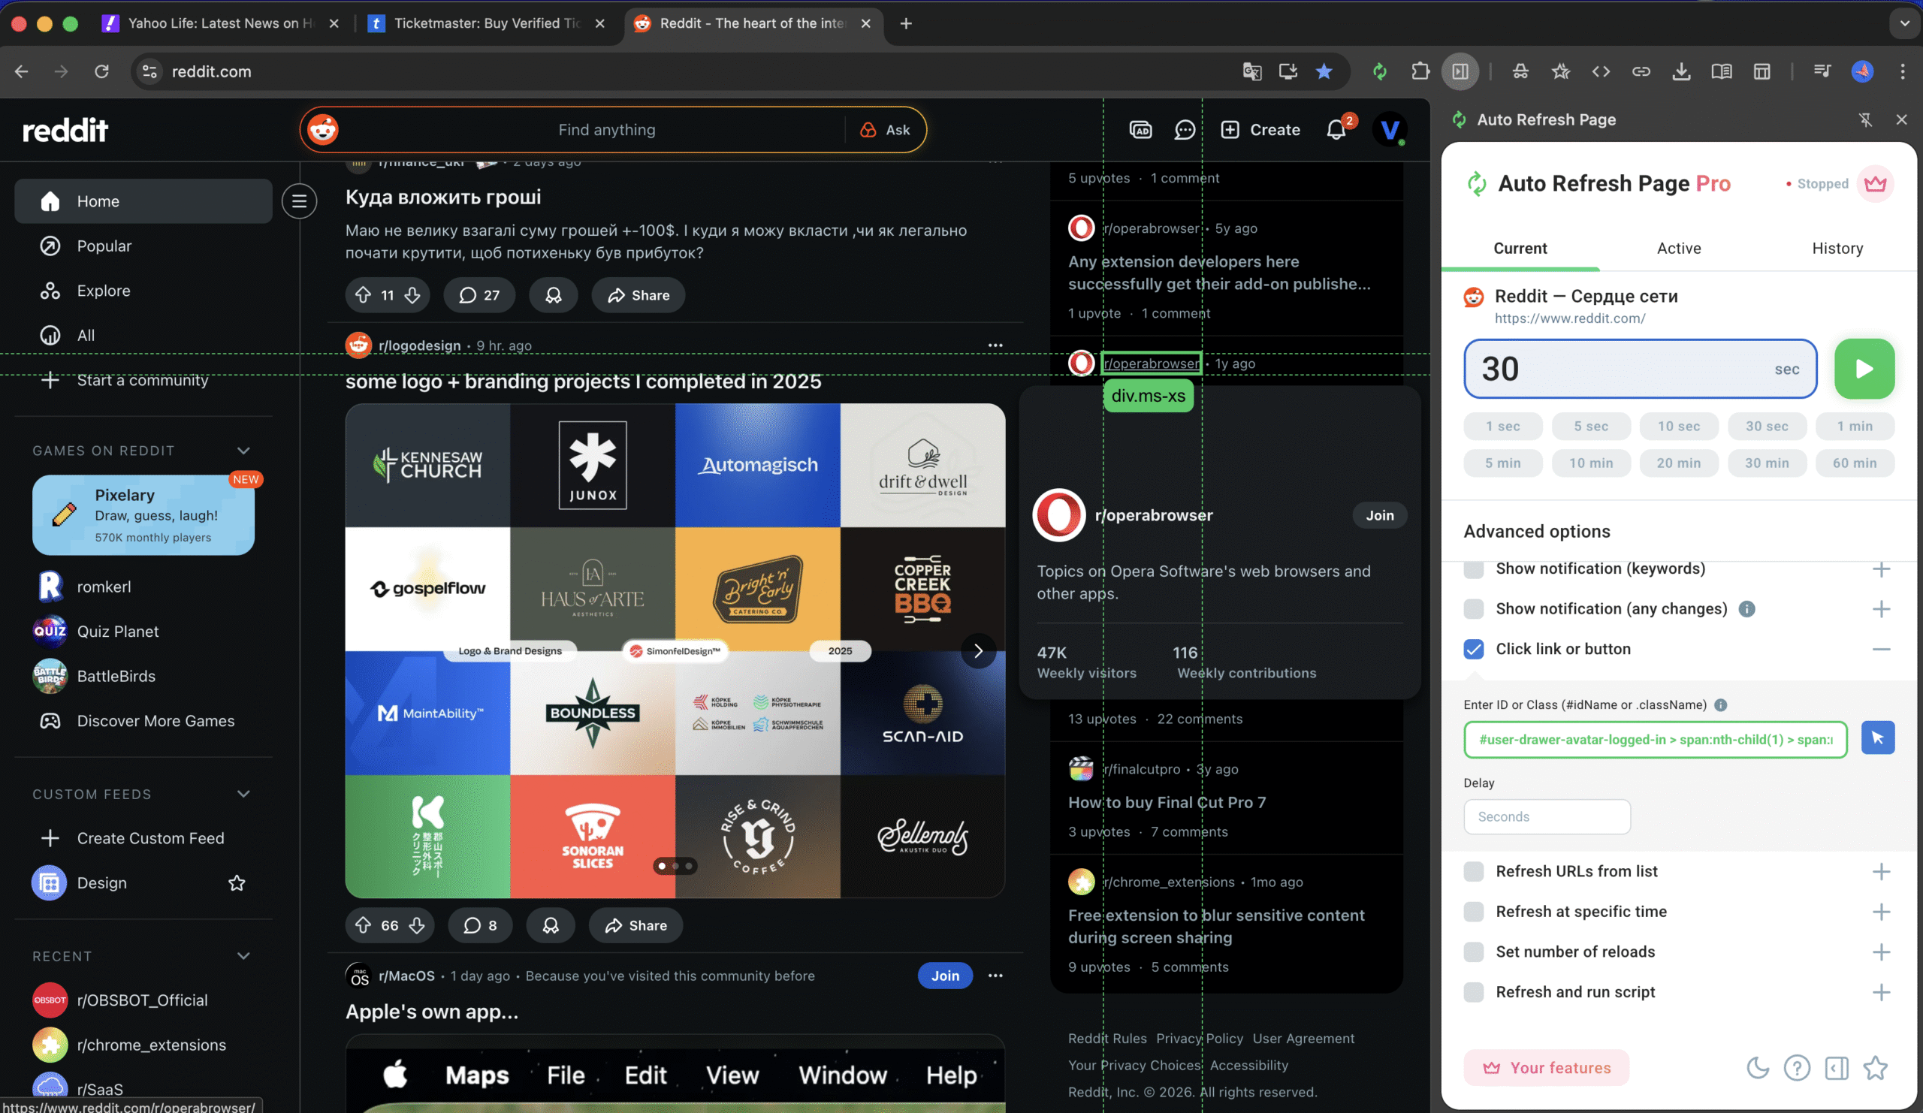This screenshot has height=1113, width=1923.
Task: Switch to the Active tab in Auto Refresh
Action: pyautogui.click(x=1678, y=248)
